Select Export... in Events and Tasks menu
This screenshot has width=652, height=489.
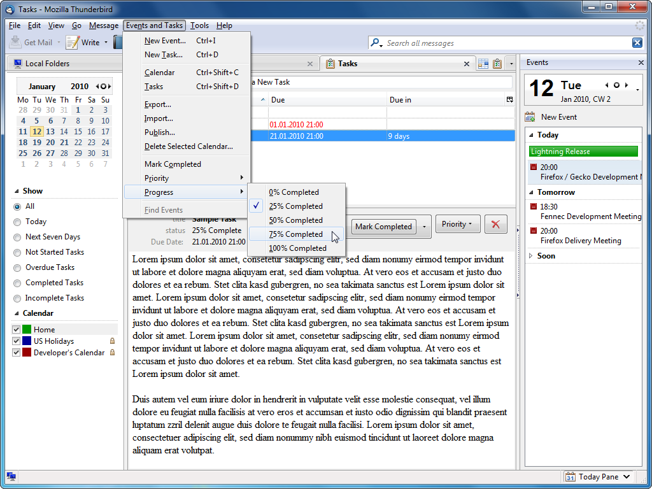click(158, 104)
